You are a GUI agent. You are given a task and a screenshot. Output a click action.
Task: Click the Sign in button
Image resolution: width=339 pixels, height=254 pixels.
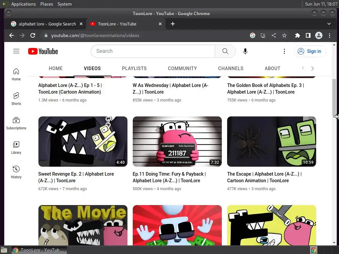coord(310,51)
